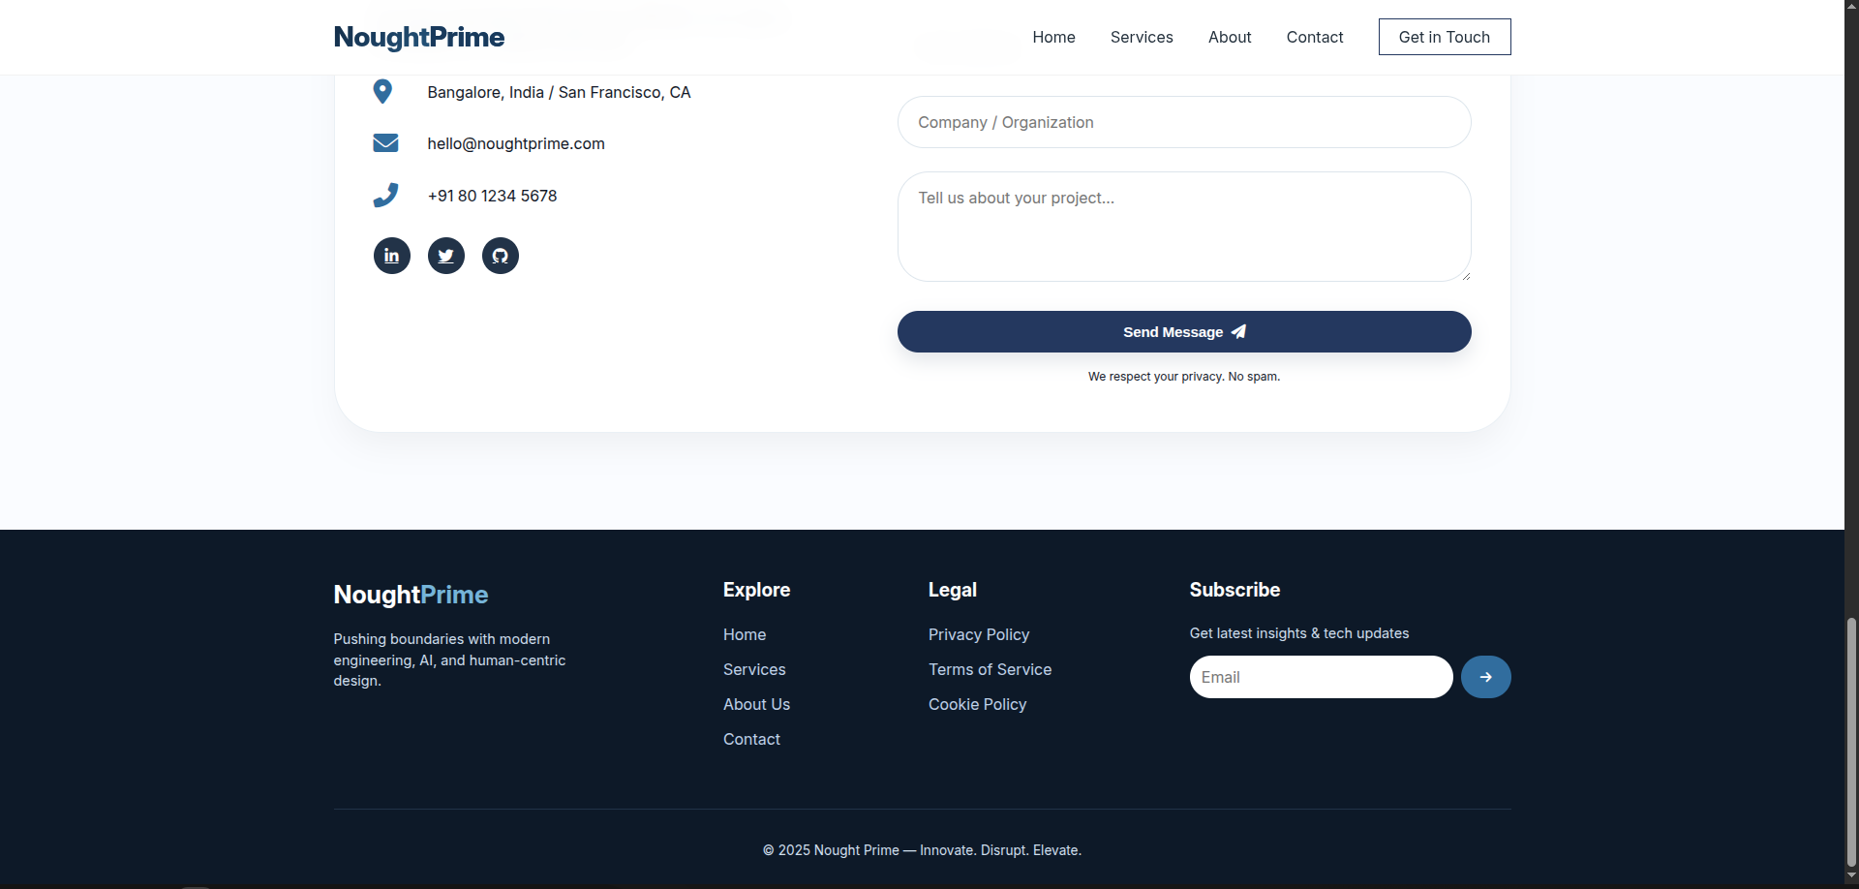Screen dimensions: 1859x889
Task: Open Services in top navigation
Action: pos(1141,37)
